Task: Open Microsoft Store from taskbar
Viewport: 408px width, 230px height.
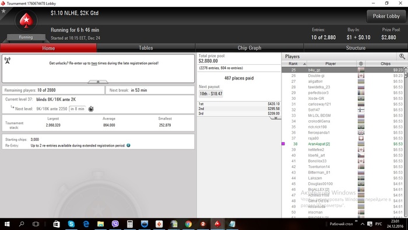Action: (x=56, y=224)
